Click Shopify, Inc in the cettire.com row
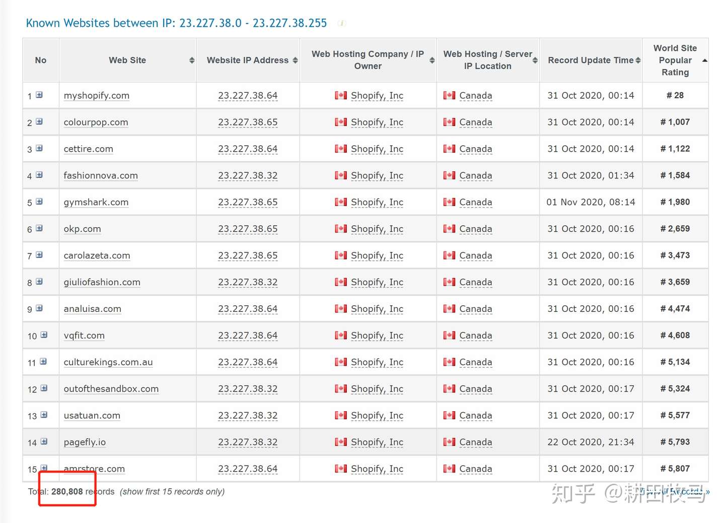The height and width of the screenshot is (523, 725). (x=377, y=149)
